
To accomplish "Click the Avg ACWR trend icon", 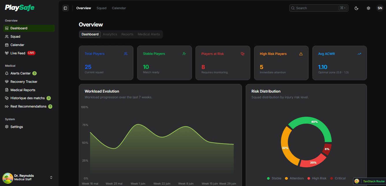I will [359, 54].
